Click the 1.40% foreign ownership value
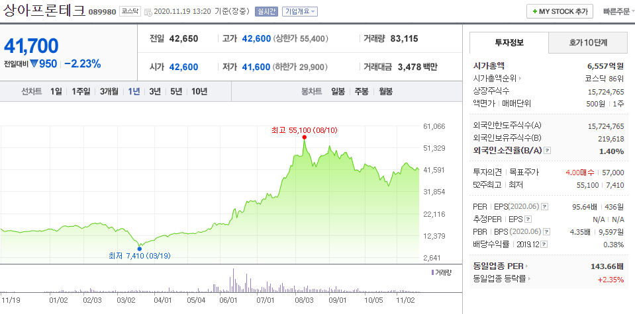The width and height of the screenshot is (635, 314). tap(612, 151)
